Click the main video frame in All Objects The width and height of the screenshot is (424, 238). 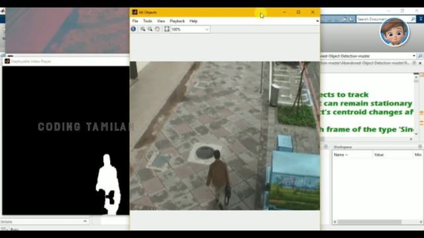[x=225, y=136]
